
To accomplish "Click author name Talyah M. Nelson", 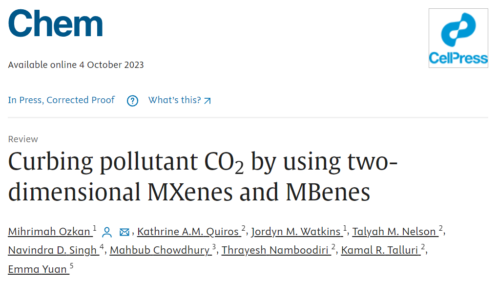I will [395, 232].
